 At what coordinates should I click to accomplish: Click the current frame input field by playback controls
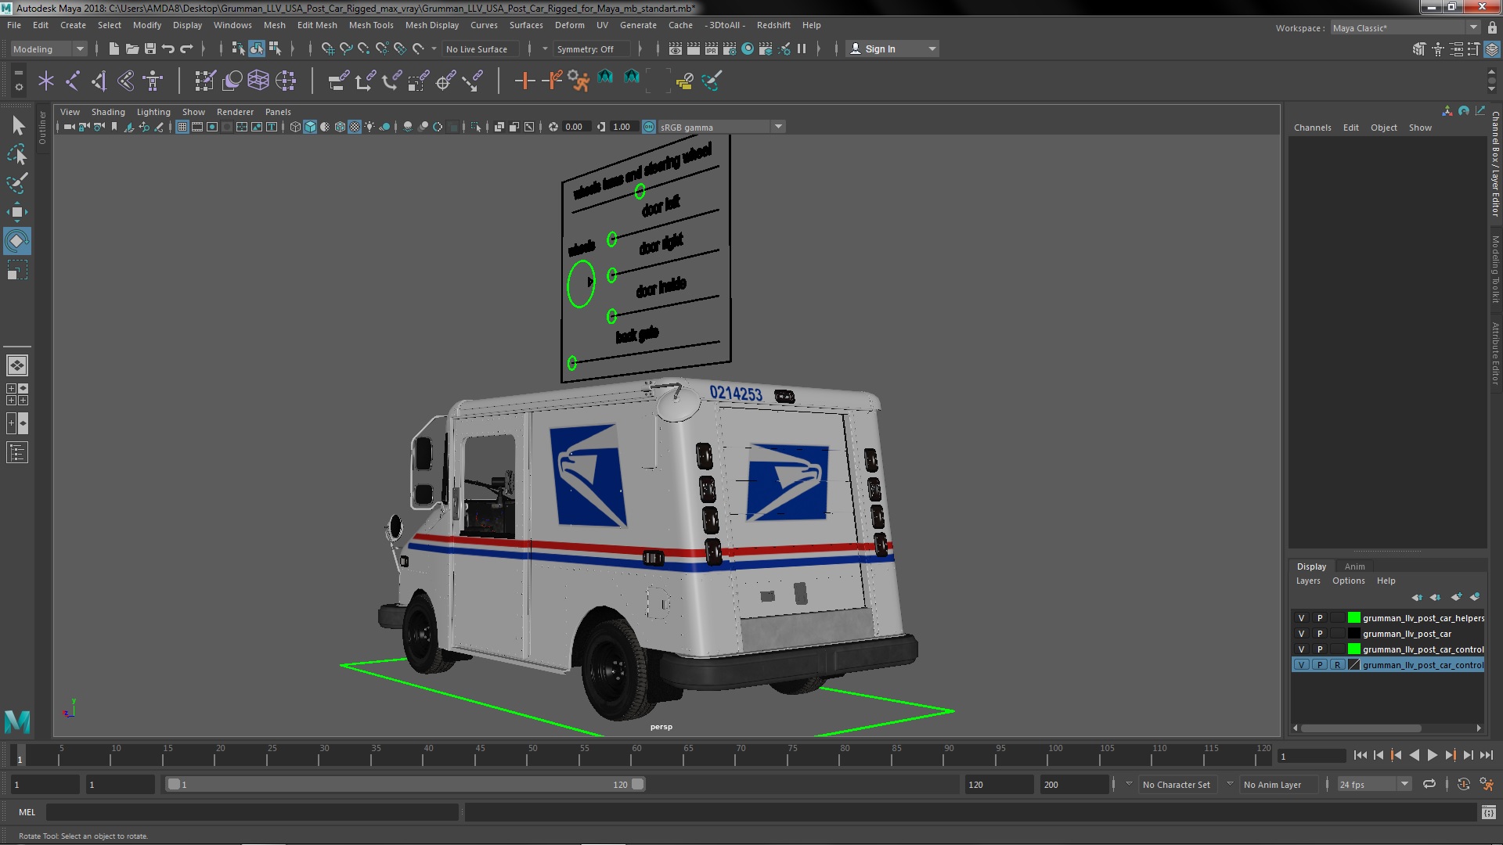coord(1311,756)
